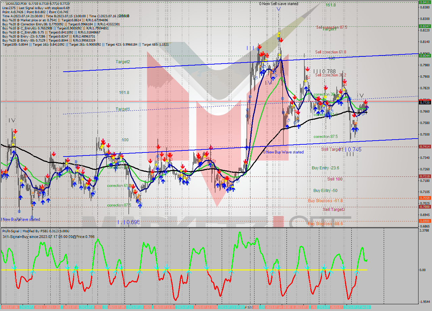The width and height of the screenshot is (432, 311).
Task: Click an orange marker in the bottom-left arrow cluster
Action: [x=33, y=193]
